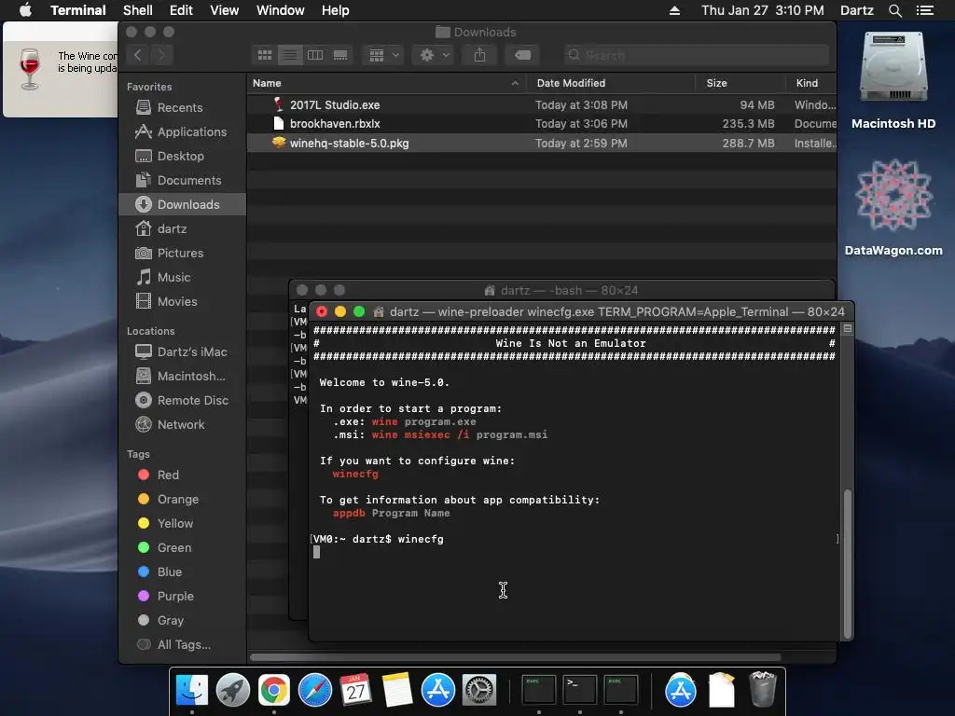
Task: Click the winecfg Terminal vertical scrollbar
Action: (847, 563)
